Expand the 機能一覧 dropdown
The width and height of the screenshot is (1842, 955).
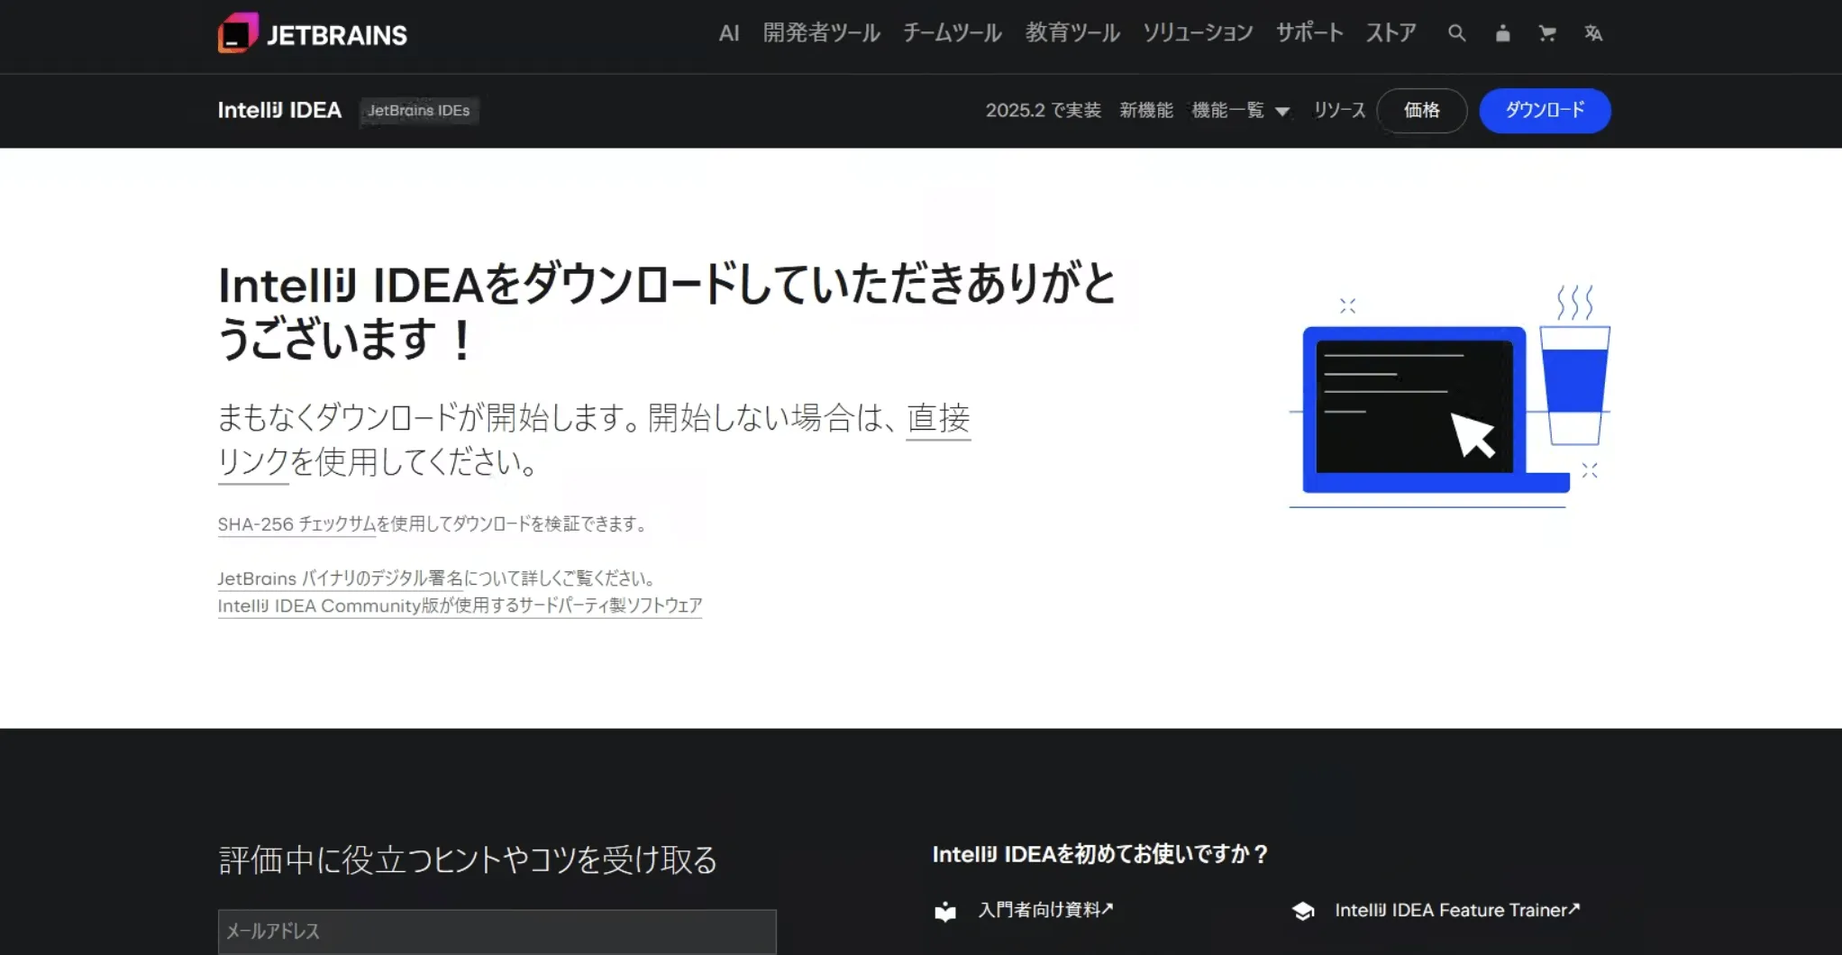[1241, 111]
